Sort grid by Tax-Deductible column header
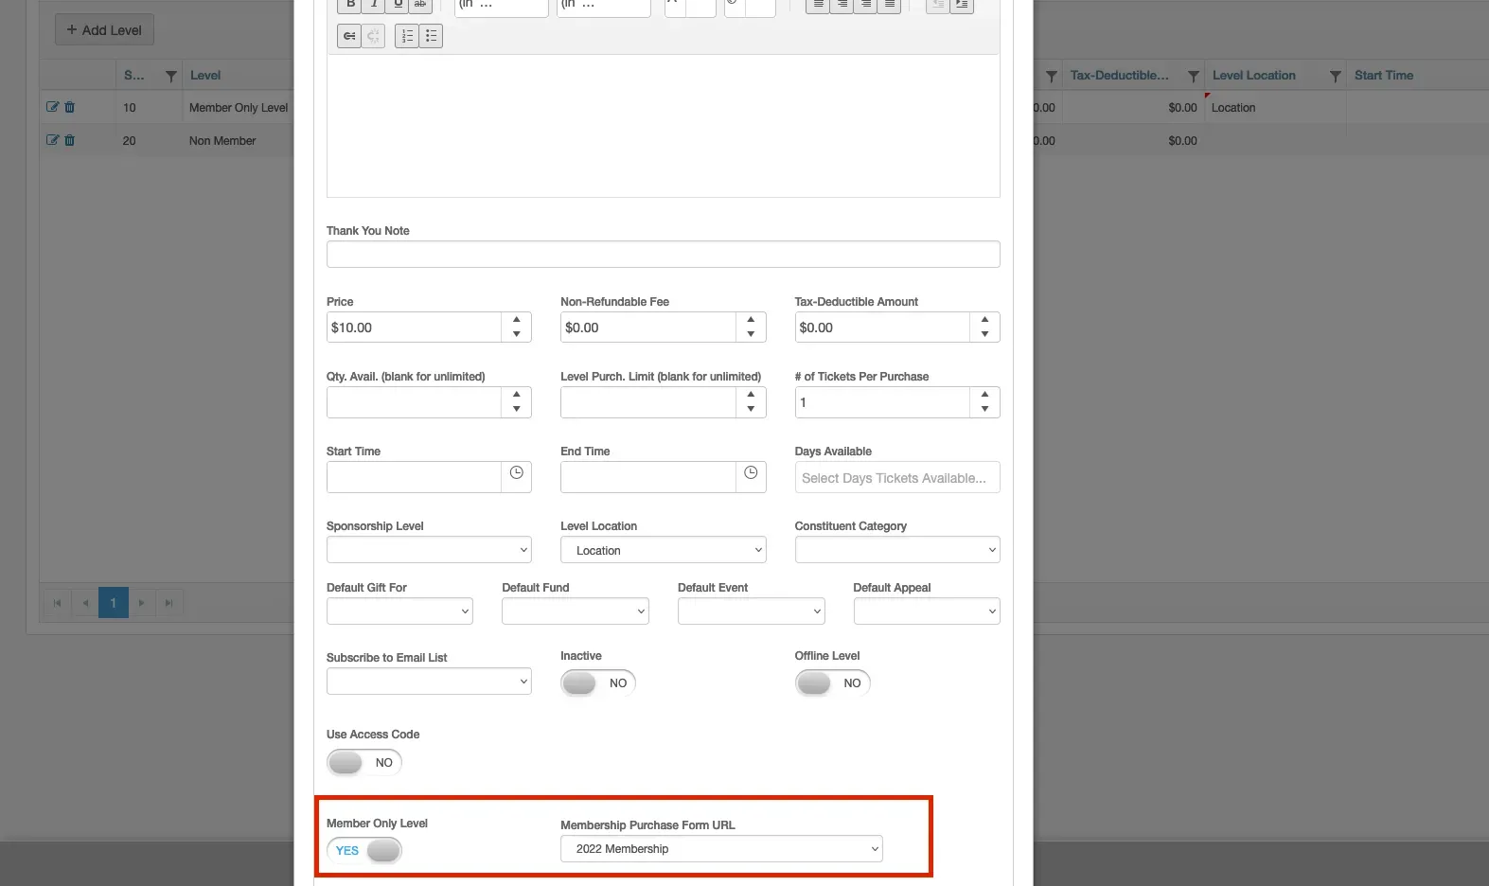This screenshot has width=1489, height=886. tap(1119, 76)
